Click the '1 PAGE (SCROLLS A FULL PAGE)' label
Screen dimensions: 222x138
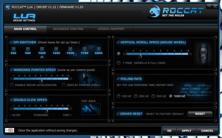144,63
